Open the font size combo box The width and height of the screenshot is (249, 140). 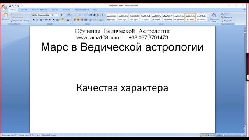(55, 15)
